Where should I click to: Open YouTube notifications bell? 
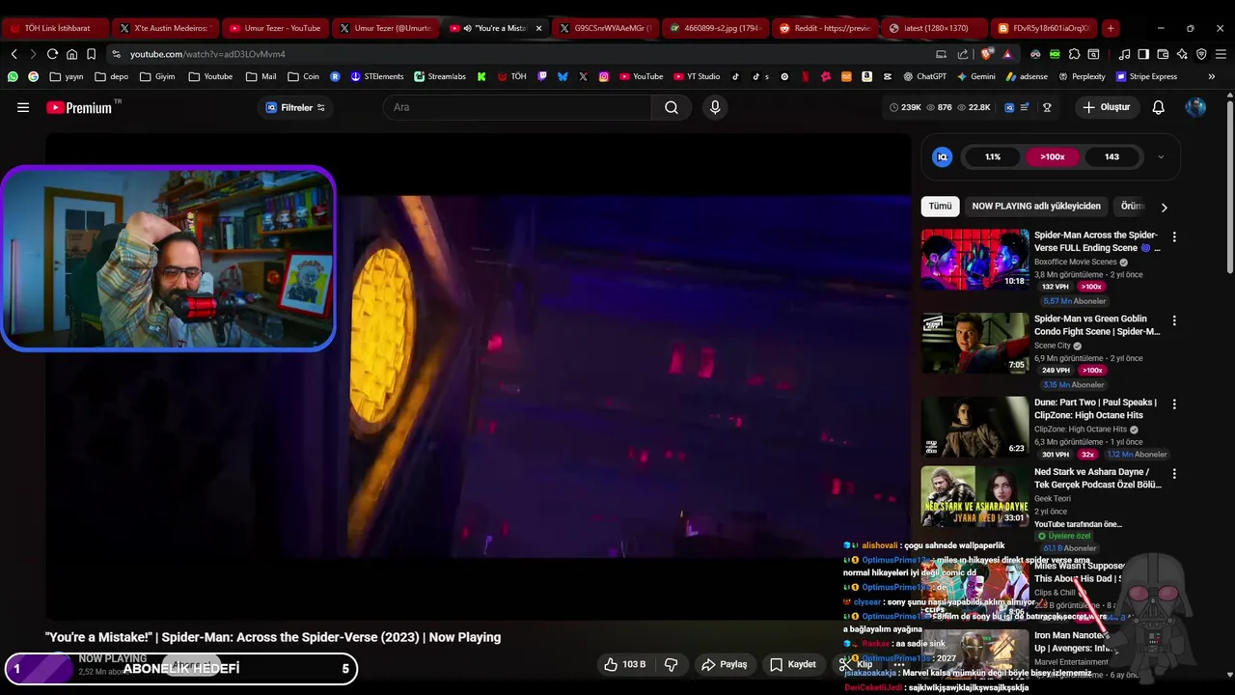pyautogui.click(x=1158, y=107)
